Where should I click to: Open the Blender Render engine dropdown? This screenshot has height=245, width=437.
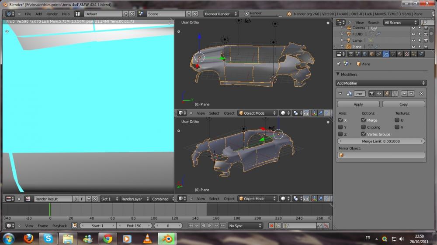(221, 14)
